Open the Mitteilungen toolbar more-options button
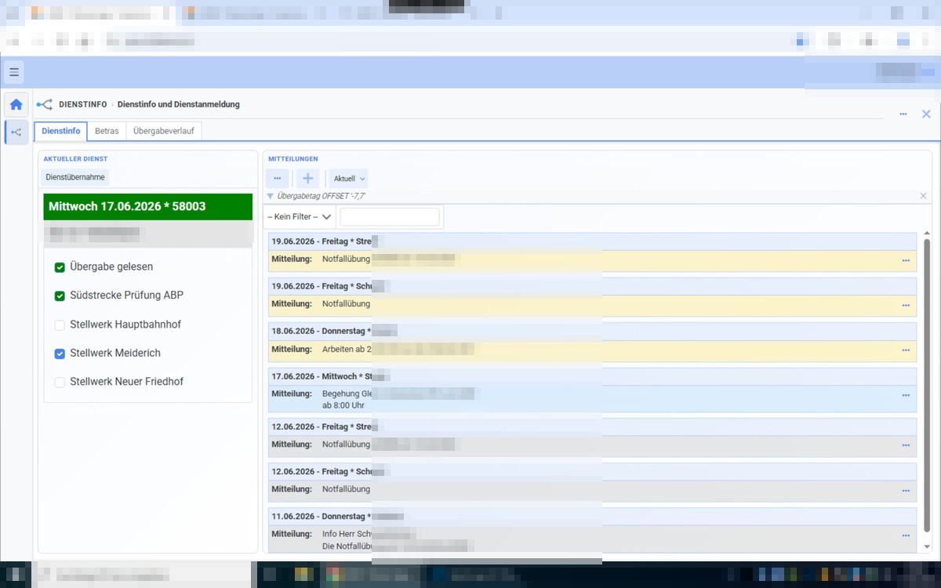Image resolution: width=941 pixels, height=588 pixels. pyautogui.click(x=277, y=179)
